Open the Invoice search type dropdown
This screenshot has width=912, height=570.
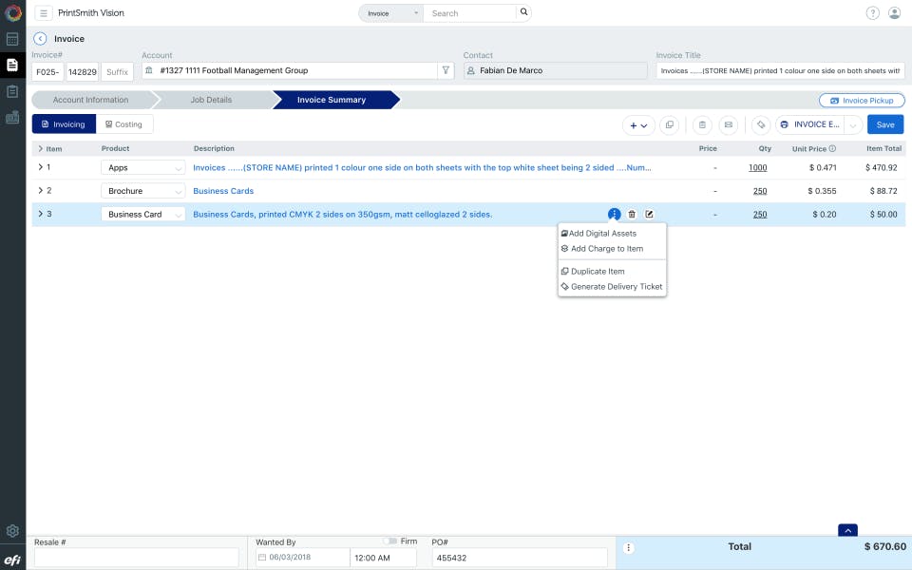(x=389, y=13)
